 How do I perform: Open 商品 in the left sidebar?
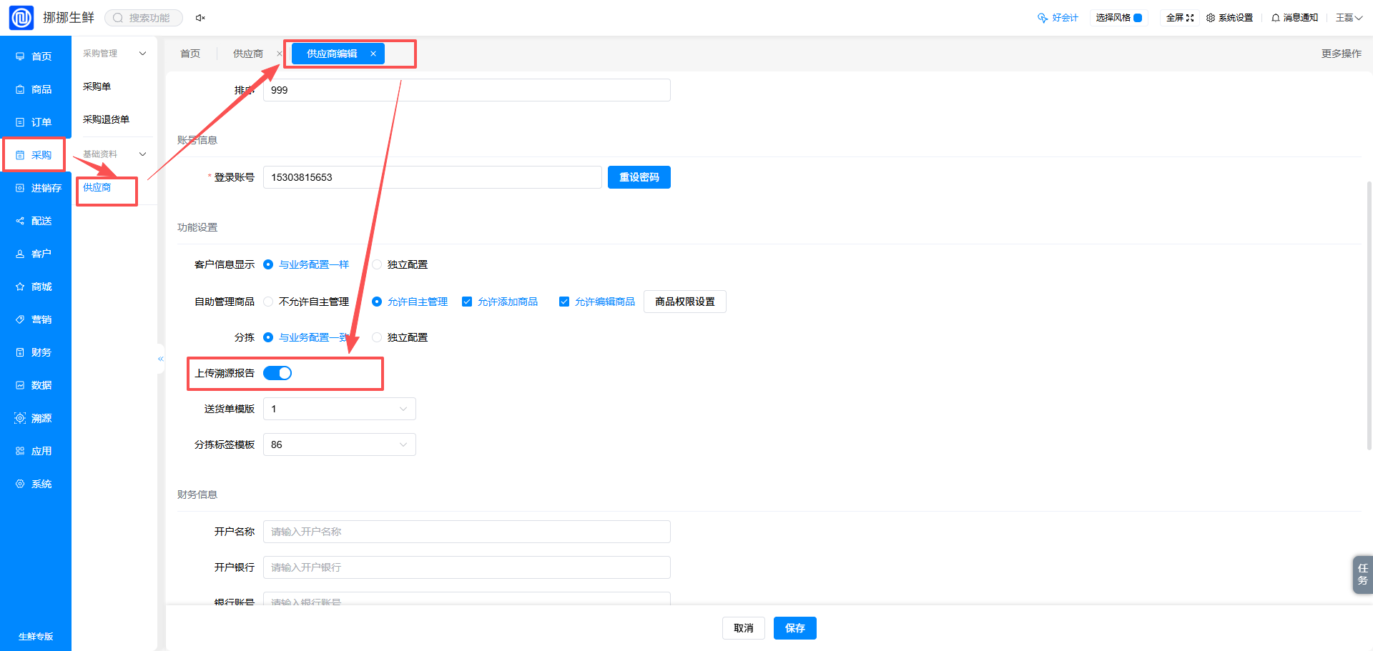coord(34,89)
